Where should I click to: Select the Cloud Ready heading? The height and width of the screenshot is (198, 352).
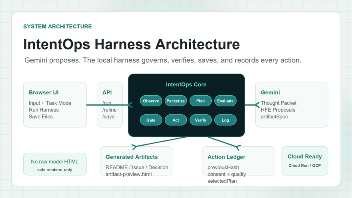pos(305,156)
